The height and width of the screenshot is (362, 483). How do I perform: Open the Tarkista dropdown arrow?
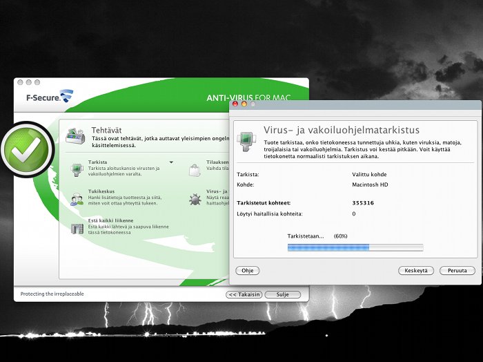point(171,162)
